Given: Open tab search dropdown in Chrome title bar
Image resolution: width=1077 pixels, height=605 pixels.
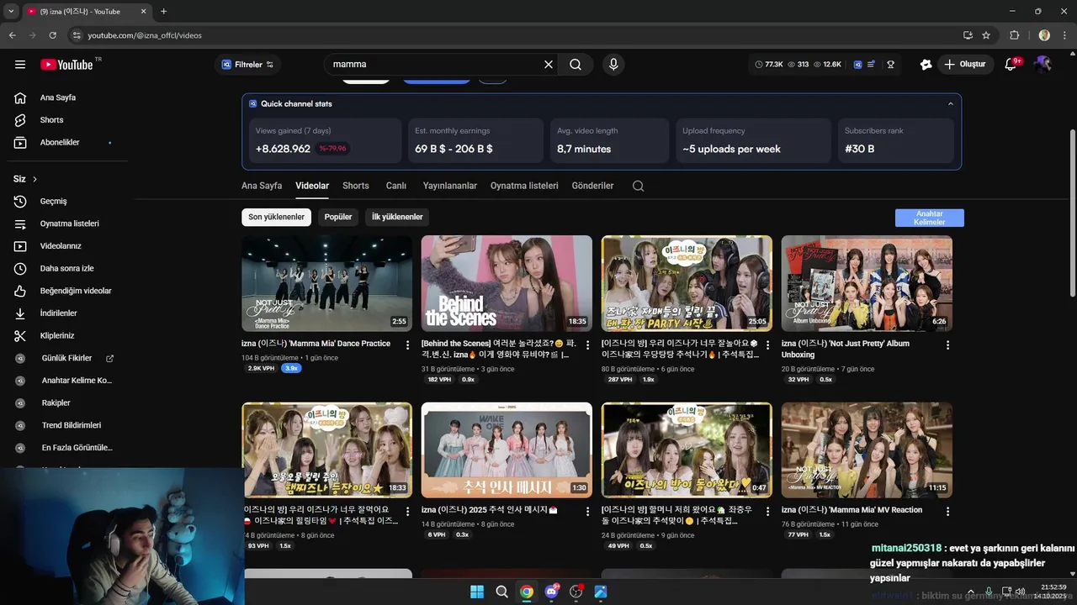Looking at the screenshot, I should pos(11,11).
